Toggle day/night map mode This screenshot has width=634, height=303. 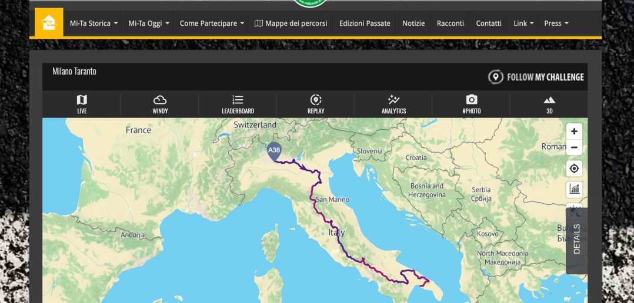tap(574, 208)
